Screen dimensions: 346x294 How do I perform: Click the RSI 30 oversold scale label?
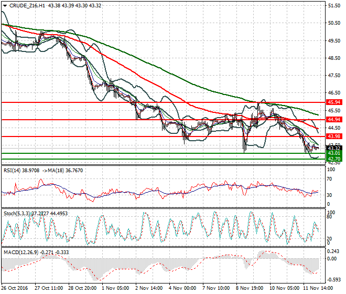(x=329, y=195)
